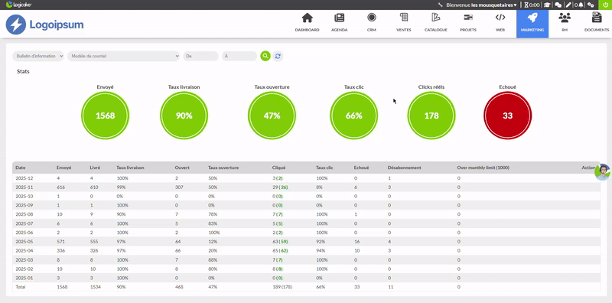
Task: Open the assistant avatar chat bubble
Action: (x=602, y=171)
